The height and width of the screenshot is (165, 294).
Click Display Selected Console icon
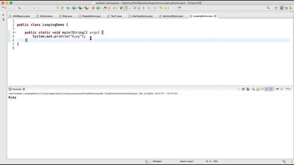pyautogui.click(x=282, y=89)
